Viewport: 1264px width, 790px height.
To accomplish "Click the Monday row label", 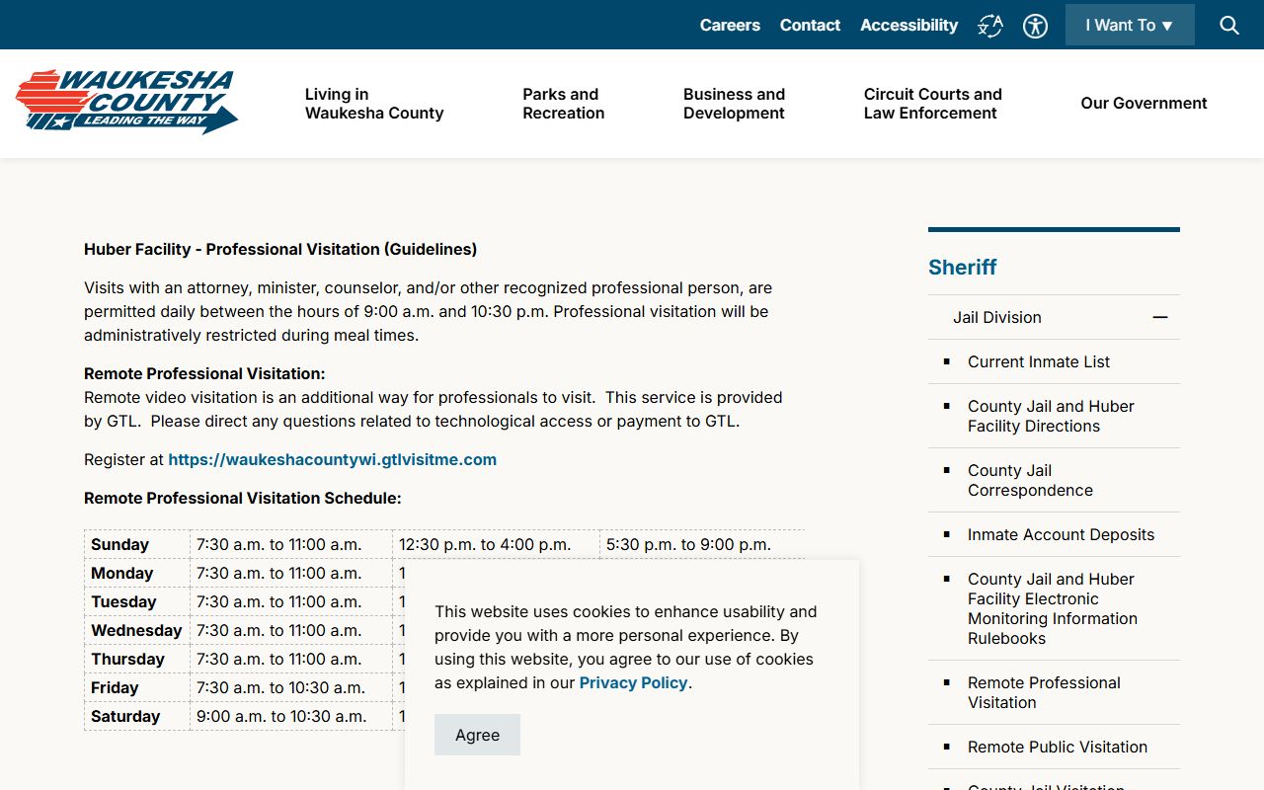I will click(x=121, y=573).
